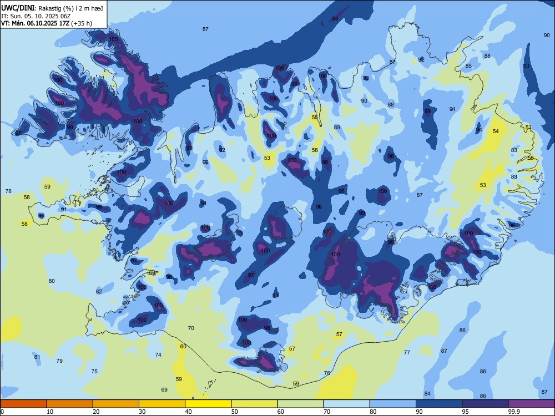Click the dark blue 90–95 legend swatch
Viewport: 555px width, 416px height.
click(439, 404)
